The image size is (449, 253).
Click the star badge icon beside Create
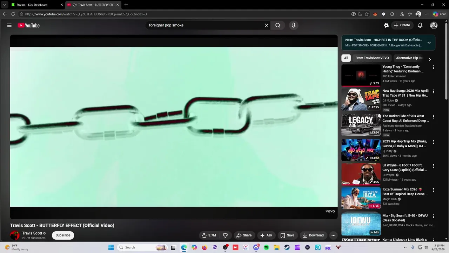coord(386,25)
